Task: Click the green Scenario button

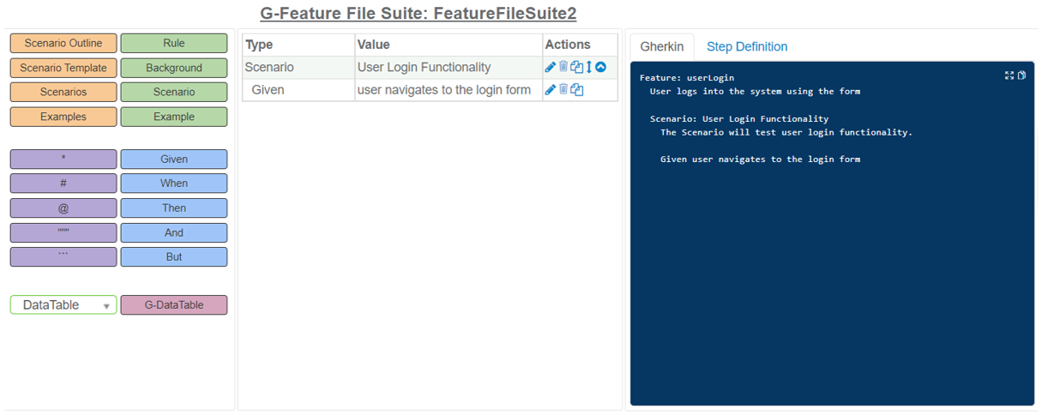Action: tap(174, 92)
